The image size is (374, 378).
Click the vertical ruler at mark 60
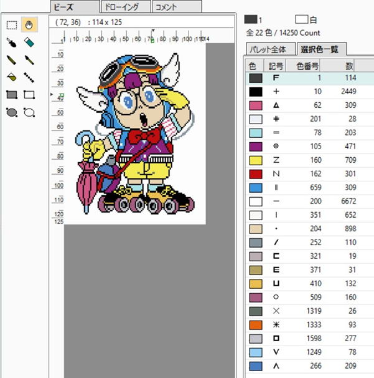point(60,127)
